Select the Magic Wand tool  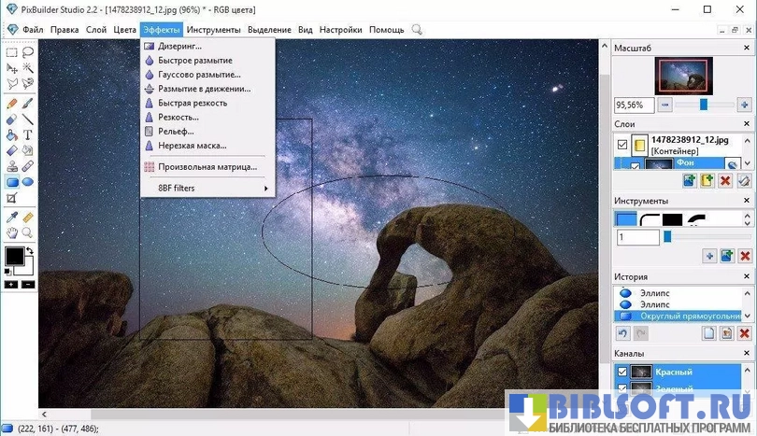28,68
